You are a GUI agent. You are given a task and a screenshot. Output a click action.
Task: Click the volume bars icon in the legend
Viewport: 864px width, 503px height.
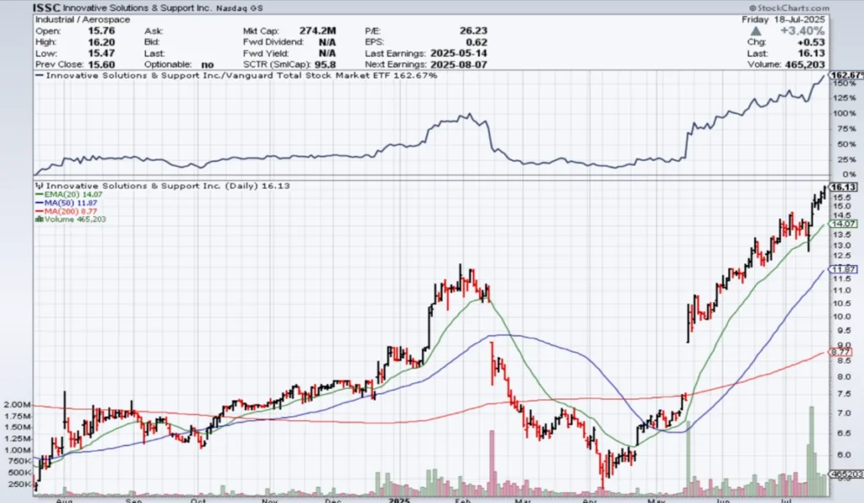[39, 219]
